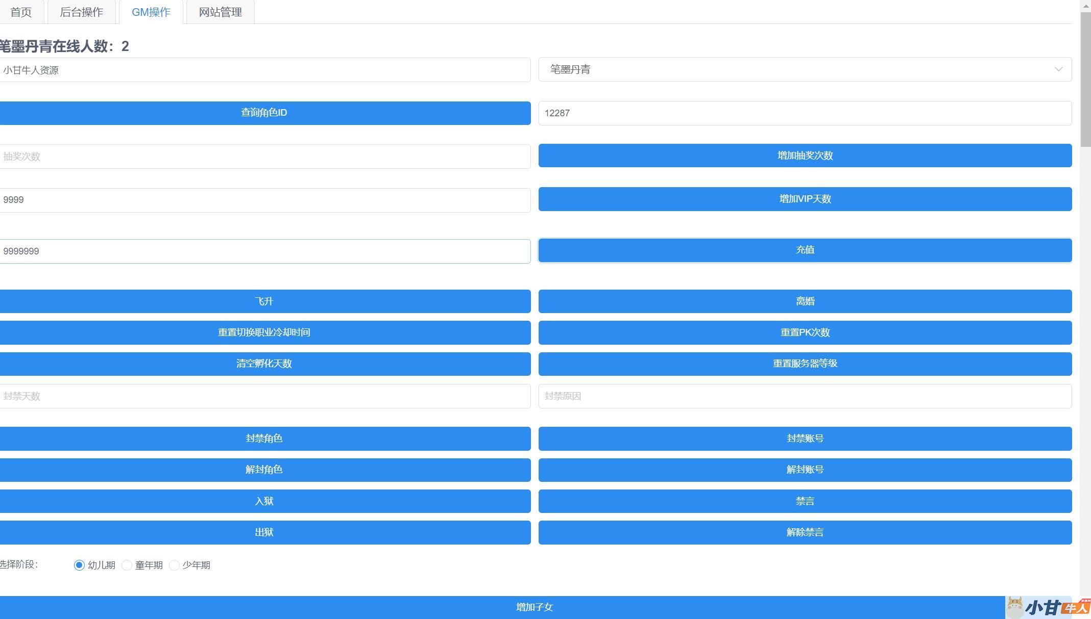Screen dimensions: 1091x619
Task: Choose the 童年期 stage radio
Action: tap(127, 565)
